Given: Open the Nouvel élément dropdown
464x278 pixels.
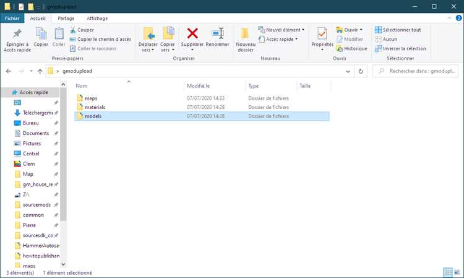Looking at the screenshot, I should (281, 30).
